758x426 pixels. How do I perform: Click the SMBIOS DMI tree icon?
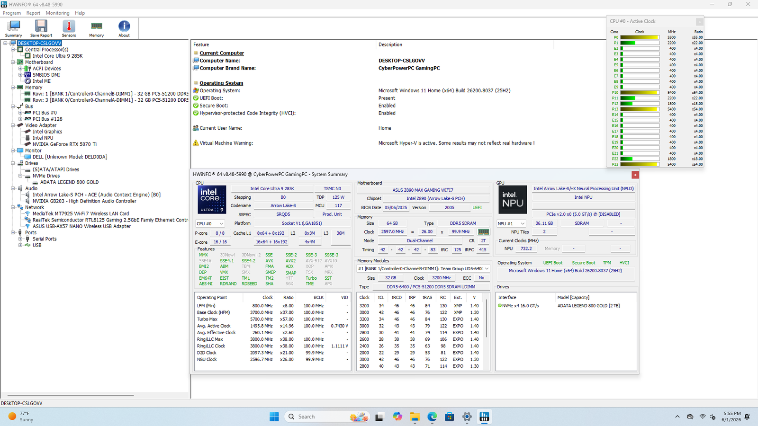27,75
